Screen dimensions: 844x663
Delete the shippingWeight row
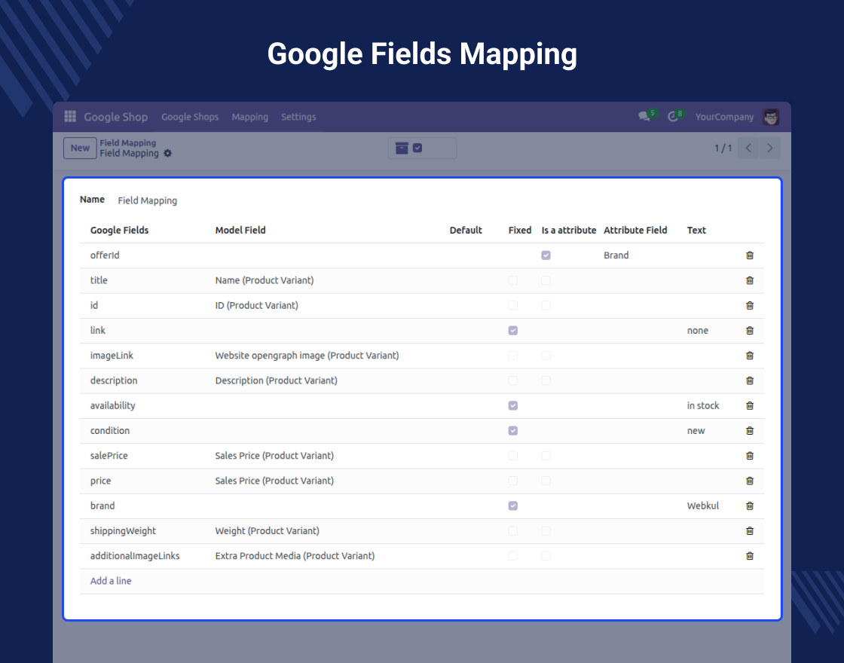point(750,530)
